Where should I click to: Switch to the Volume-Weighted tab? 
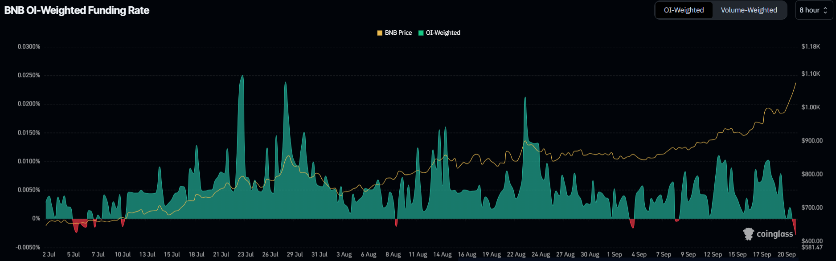pos(749,10)
